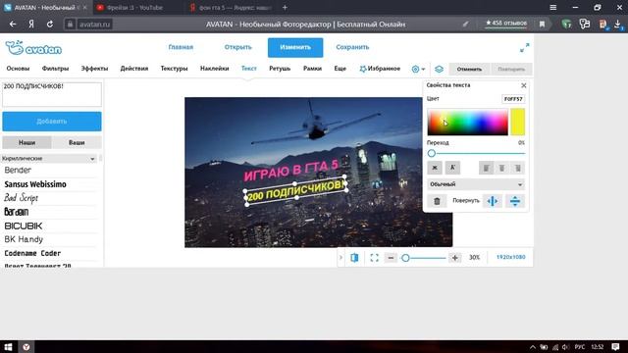Align text to the right
The image size is (628, 353).
coord(517,168)
